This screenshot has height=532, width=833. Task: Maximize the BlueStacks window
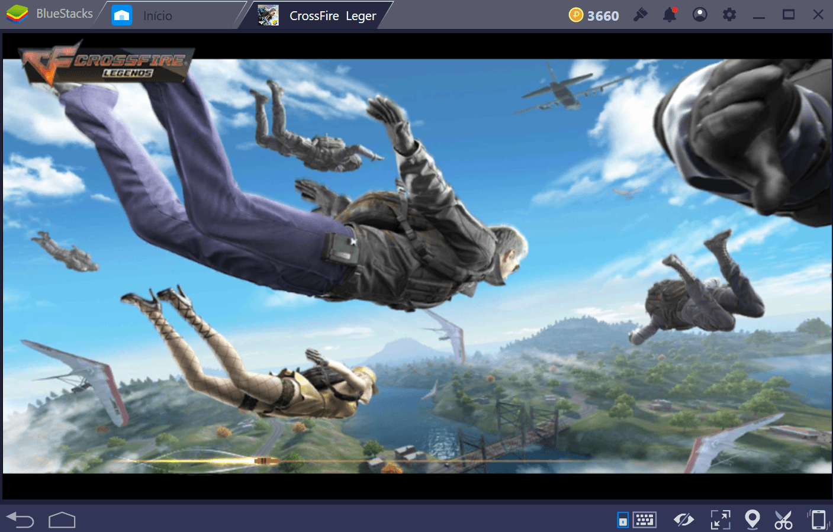[789, 15]
